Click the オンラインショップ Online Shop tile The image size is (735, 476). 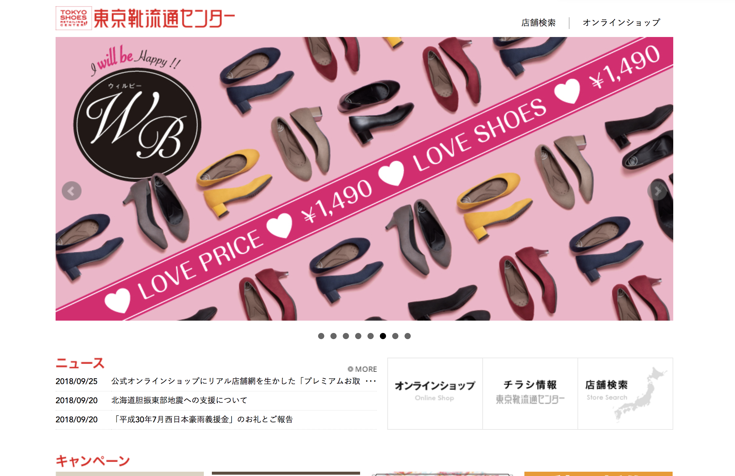click(435, 394)
